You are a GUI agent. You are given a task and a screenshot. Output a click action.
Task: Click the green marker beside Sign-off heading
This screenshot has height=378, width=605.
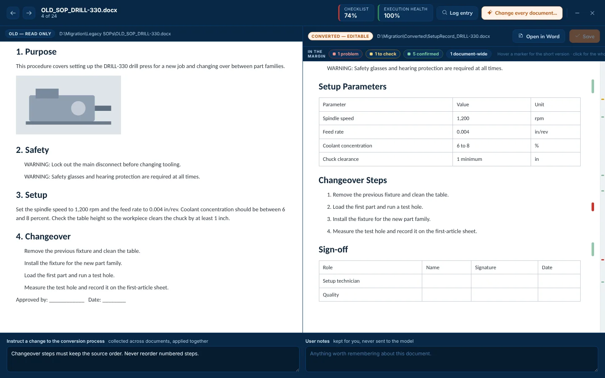point(593,249)
